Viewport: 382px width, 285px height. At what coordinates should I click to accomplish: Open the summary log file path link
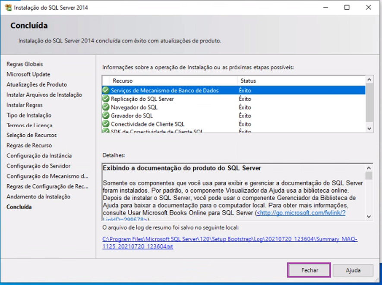[230, 243]
